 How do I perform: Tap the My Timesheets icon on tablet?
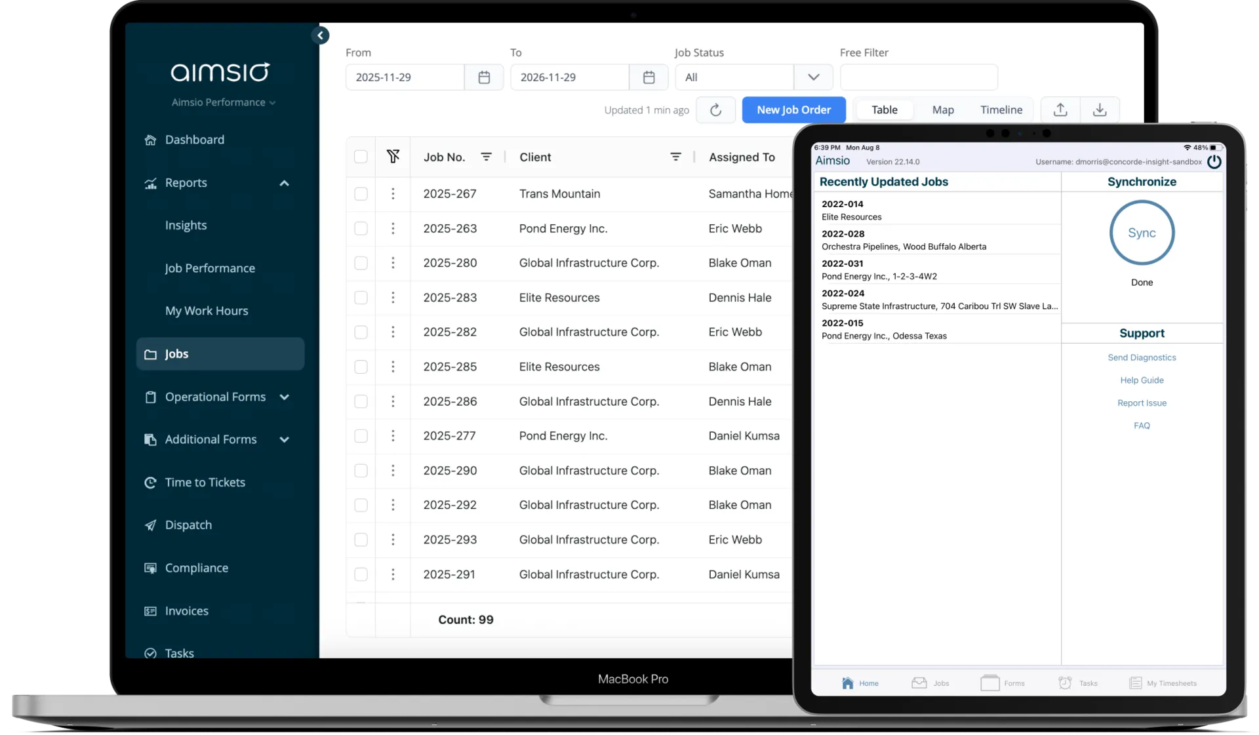point(1136,683)
